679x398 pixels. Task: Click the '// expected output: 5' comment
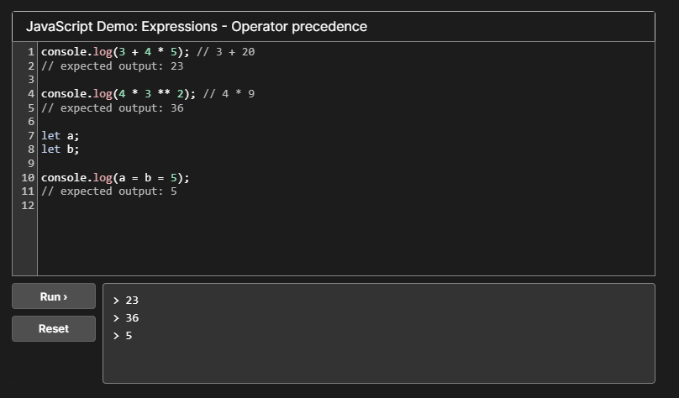(109, 191)
